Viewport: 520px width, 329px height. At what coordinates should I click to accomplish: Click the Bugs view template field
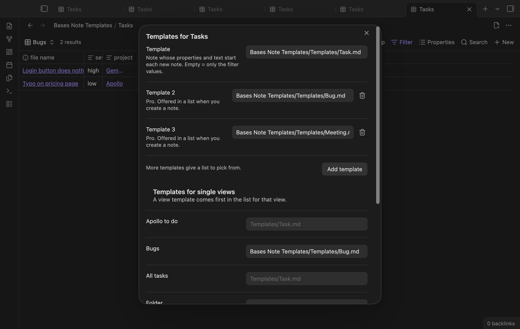pyautogui.click(x=307, y=252)
